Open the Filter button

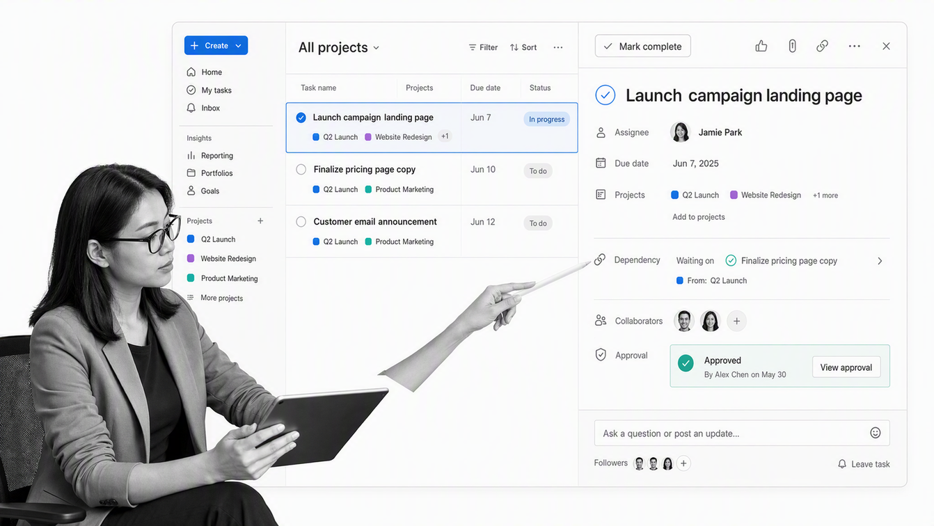coord(483,47)
